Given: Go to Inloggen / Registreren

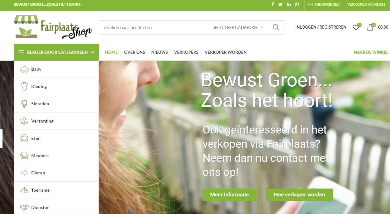Looking at the screenshot, I should pyautogui.click(x=321, y=27).
